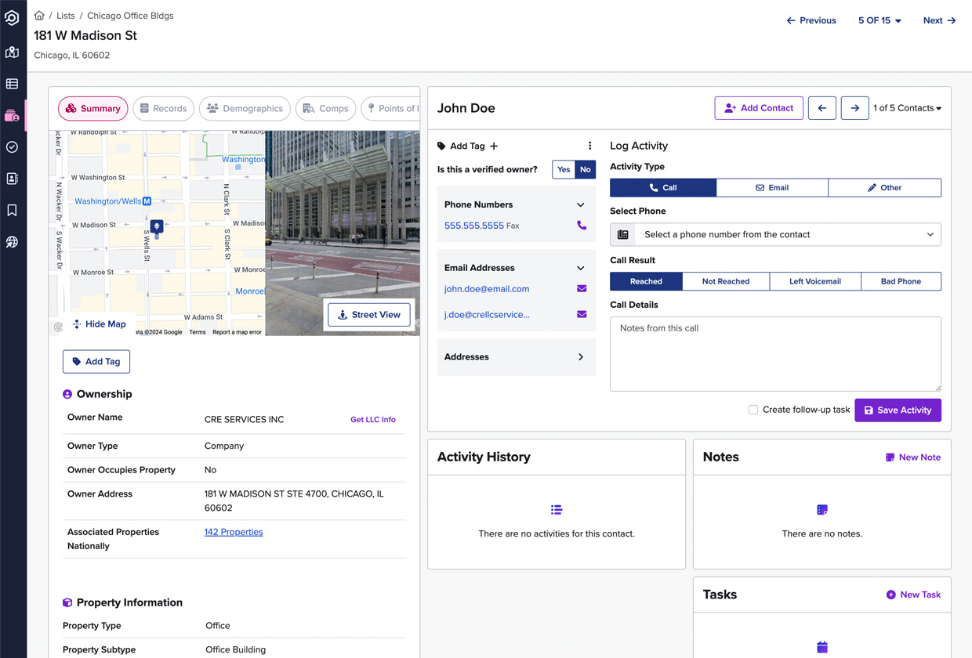
Task: Enable the Create follow-up task checkbox
Action: tap(753, 409)
